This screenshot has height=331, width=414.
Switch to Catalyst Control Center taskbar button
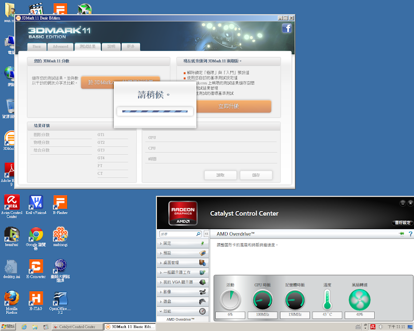point(77,327)
